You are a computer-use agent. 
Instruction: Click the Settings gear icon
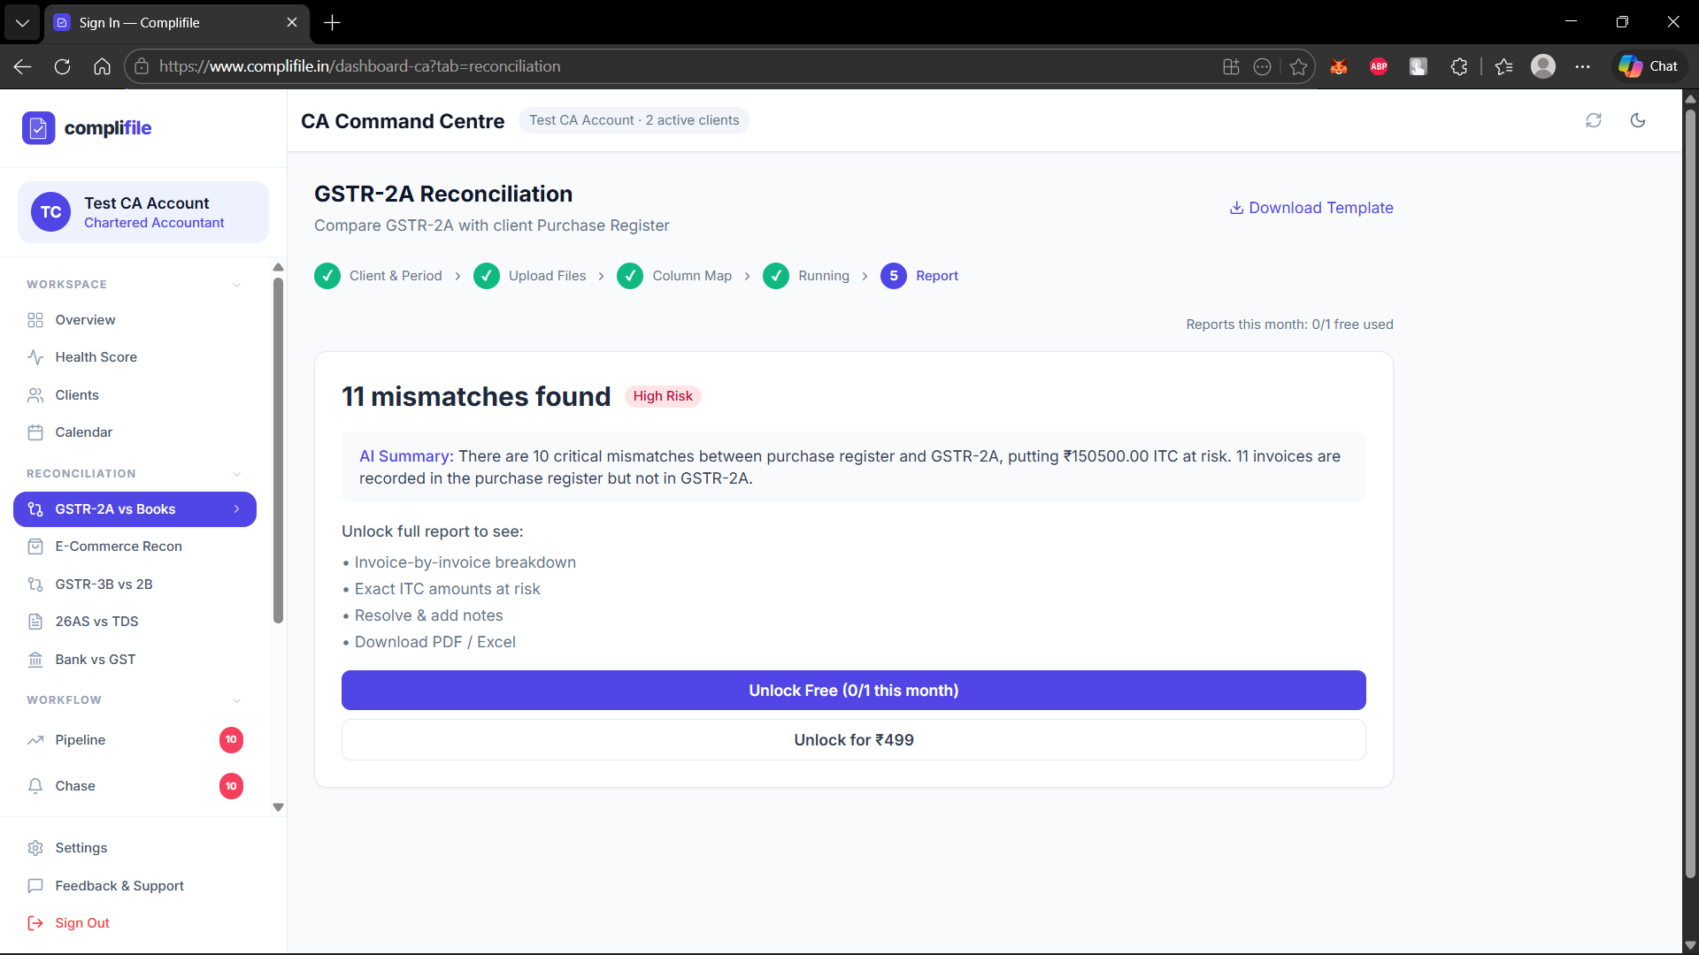(x=35, y=848)
